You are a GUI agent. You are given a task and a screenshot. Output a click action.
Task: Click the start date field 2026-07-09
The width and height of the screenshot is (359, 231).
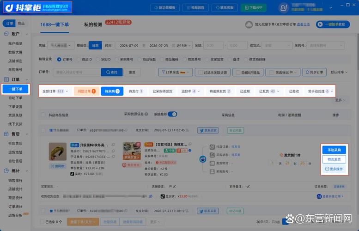click(x=129, y=46)
